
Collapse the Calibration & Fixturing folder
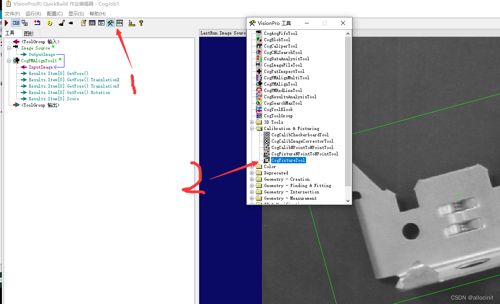252,128
